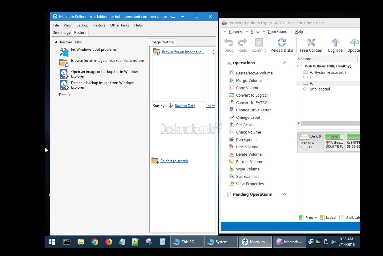383x256 pixels.
Task: Click the Undo icon in Macrorit
Action: pos(229,42)
